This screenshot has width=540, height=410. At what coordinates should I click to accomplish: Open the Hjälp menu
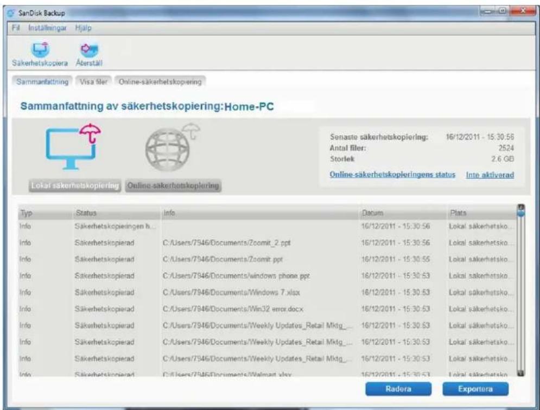(84, 28)
